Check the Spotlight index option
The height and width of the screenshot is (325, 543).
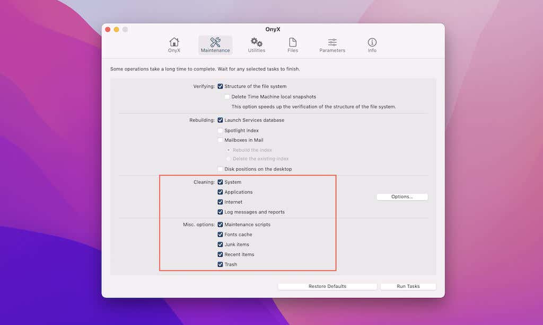pos(221,130)
